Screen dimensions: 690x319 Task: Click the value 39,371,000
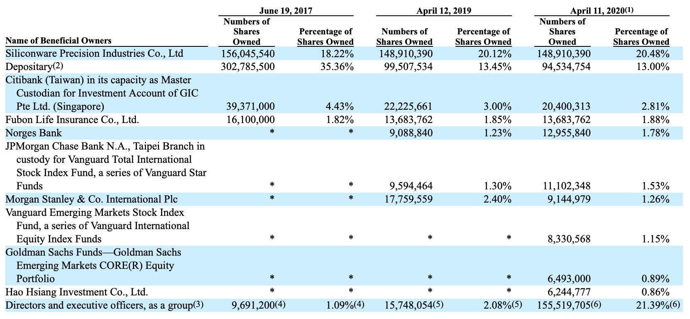pyautogui.click(x=250, y=106)
